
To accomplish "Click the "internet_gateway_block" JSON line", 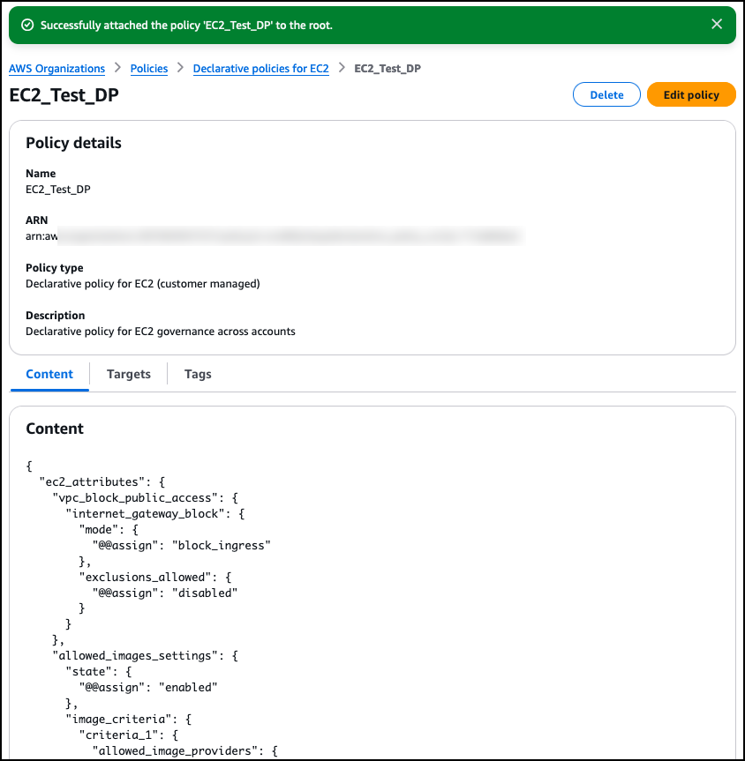I will pyautogui.click(x=155, y=513).
